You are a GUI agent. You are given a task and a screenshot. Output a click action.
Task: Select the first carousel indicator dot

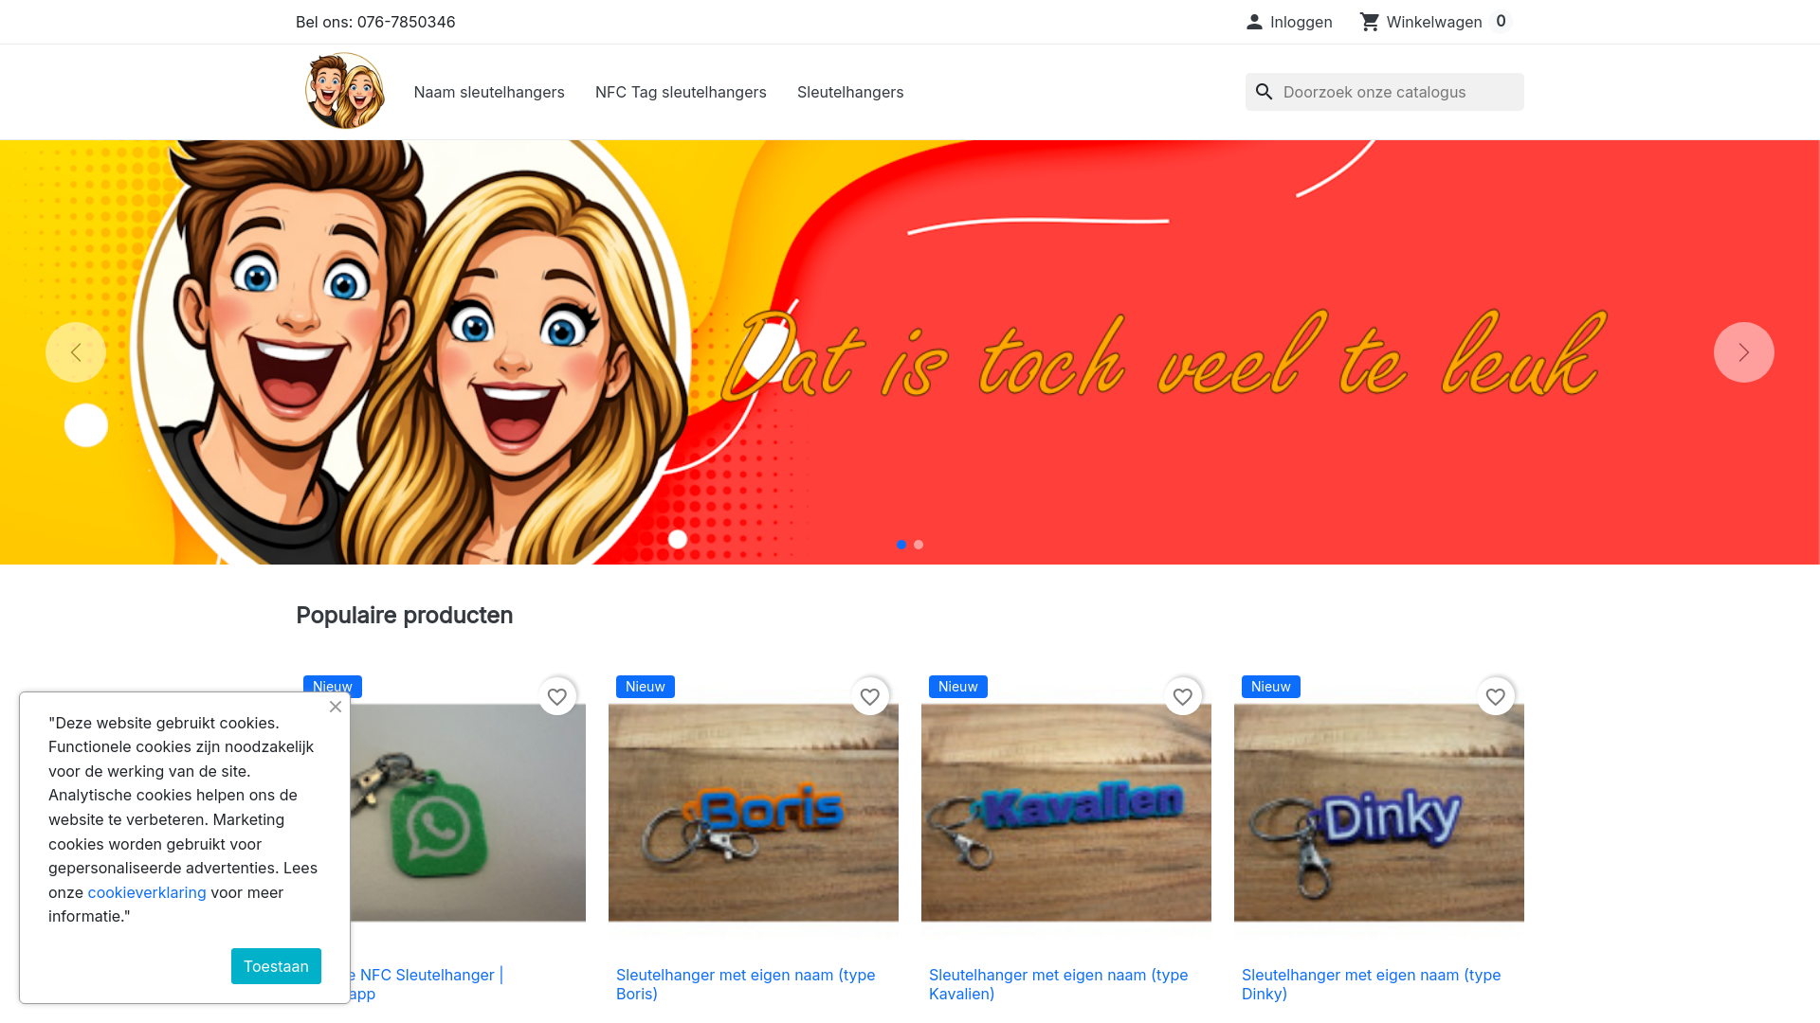click(x=901, y=545)
